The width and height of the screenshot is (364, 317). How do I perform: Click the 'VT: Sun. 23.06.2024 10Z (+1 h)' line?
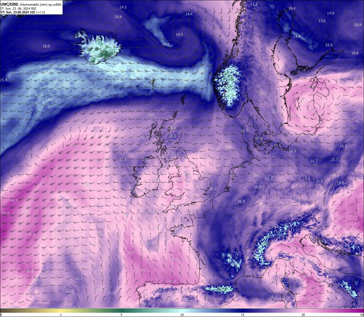tap(22, 12)
